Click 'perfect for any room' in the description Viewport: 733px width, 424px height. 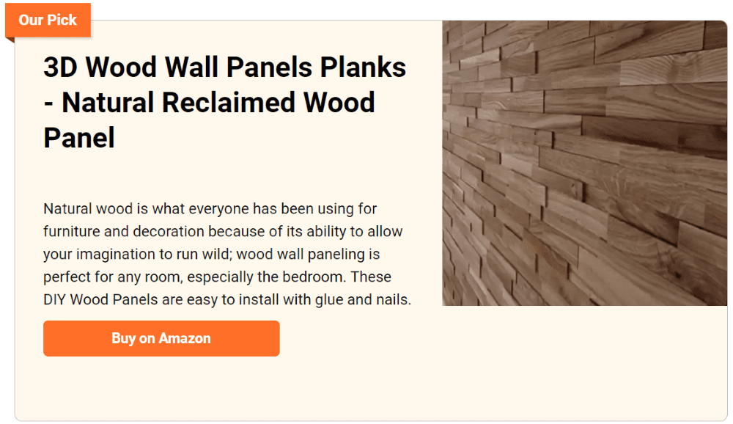click(x=111, y=277)
